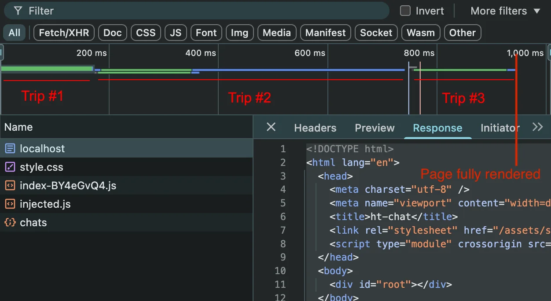Sort requests by the Name column header
Image resolution: width=551 pixels, height=301 pixels.
pos(126,127)
